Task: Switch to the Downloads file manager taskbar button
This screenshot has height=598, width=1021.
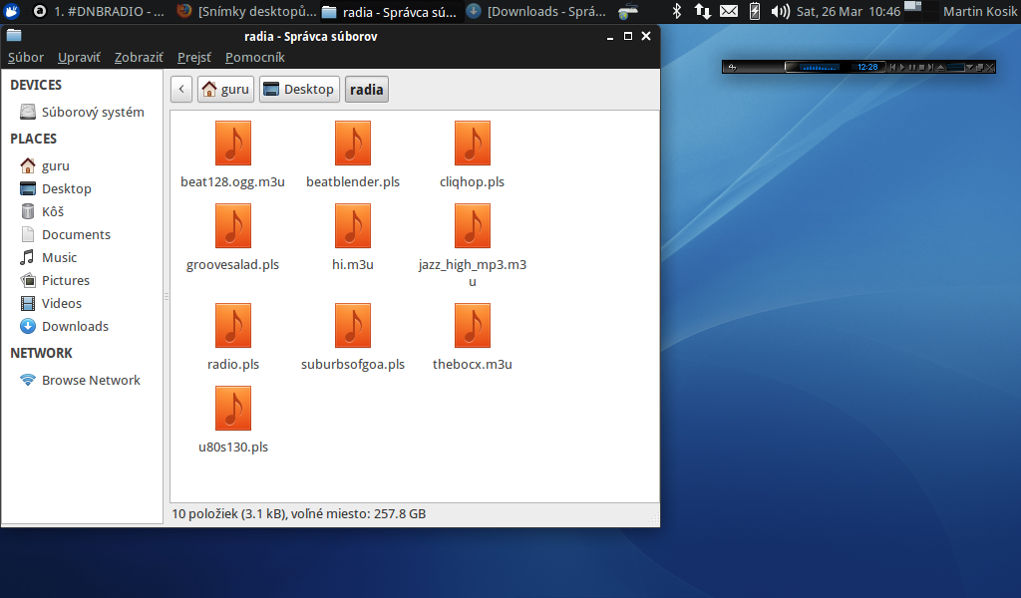Action: 536,12
